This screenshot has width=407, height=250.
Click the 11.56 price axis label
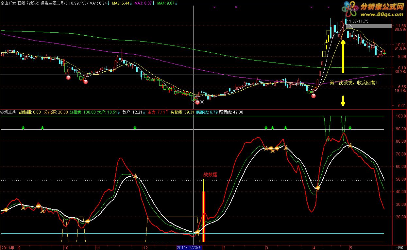point(400,26)
